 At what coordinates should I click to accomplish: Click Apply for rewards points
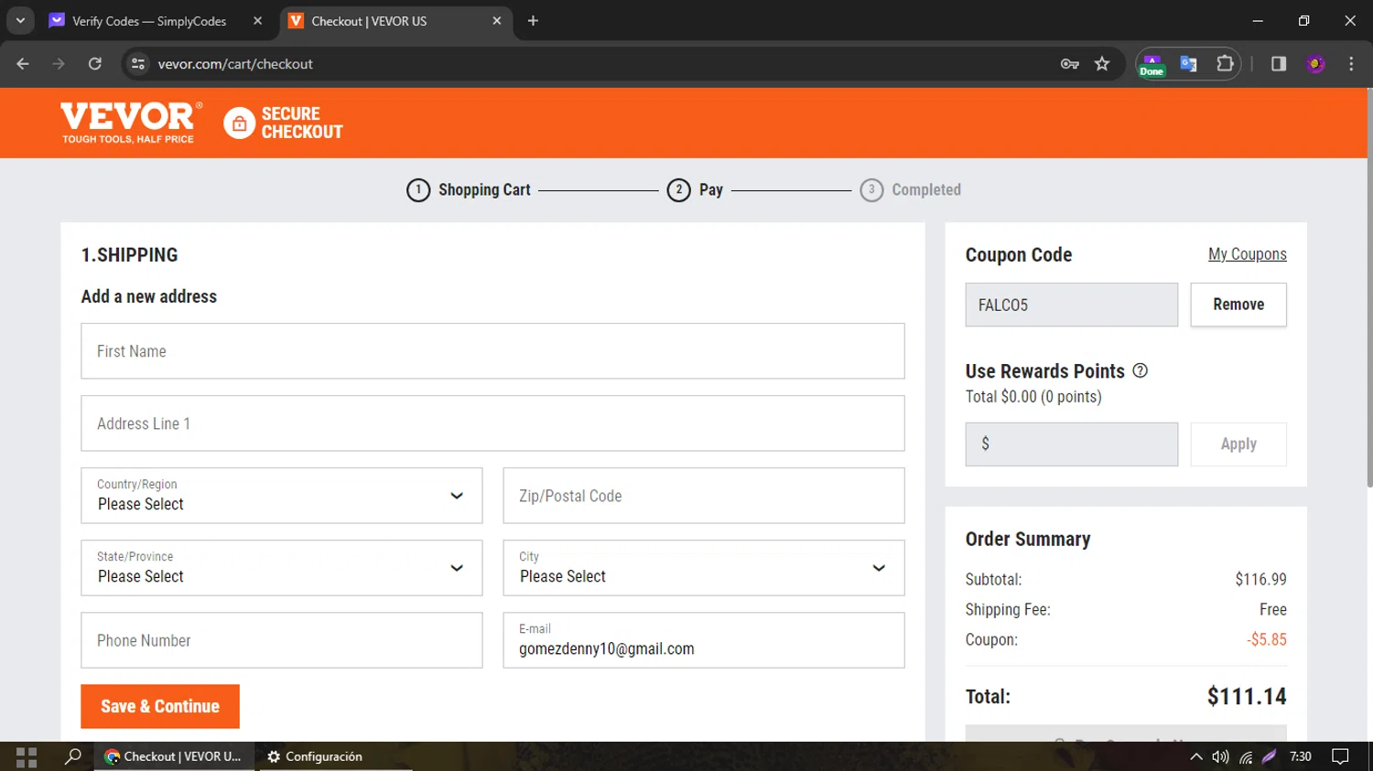point(1238,444)
